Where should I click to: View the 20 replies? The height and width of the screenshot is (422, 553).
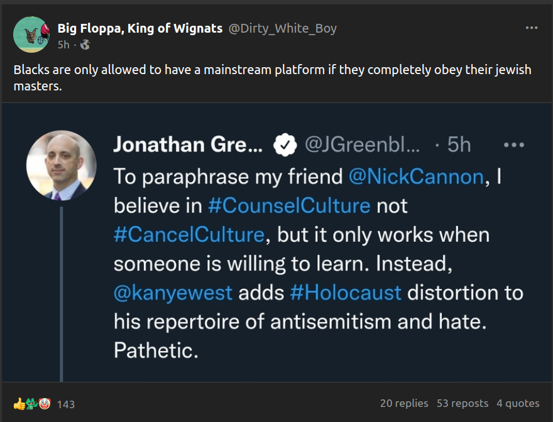(x=404, y=403)
